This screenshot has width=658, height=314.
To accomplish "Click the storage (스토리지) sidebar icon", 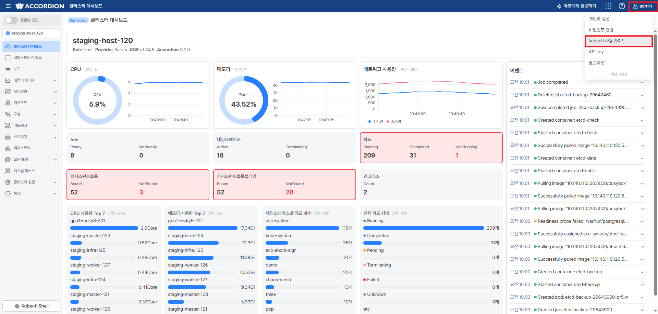I will pos(8,137).
